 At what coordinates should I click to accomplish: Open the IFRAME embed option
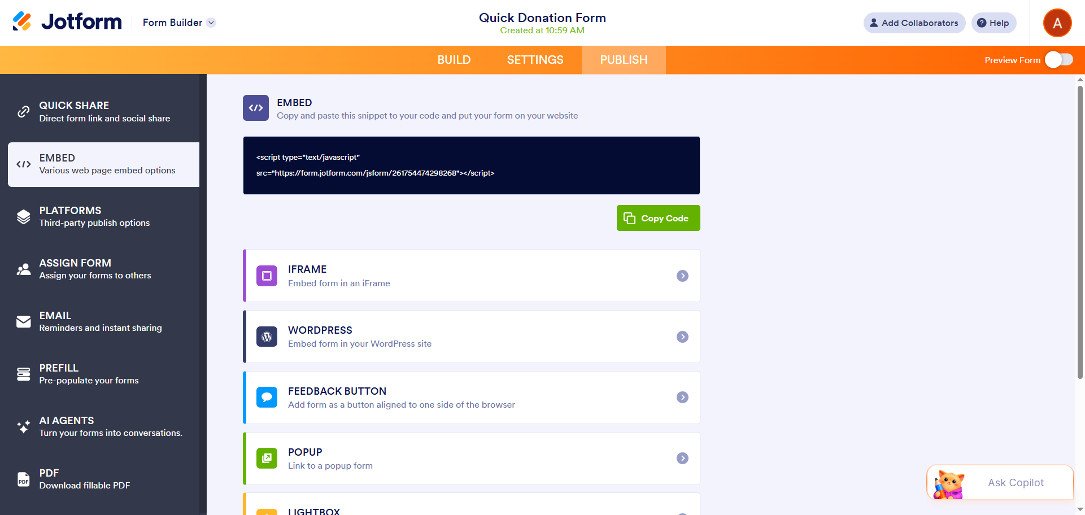[x=471, y=276]
